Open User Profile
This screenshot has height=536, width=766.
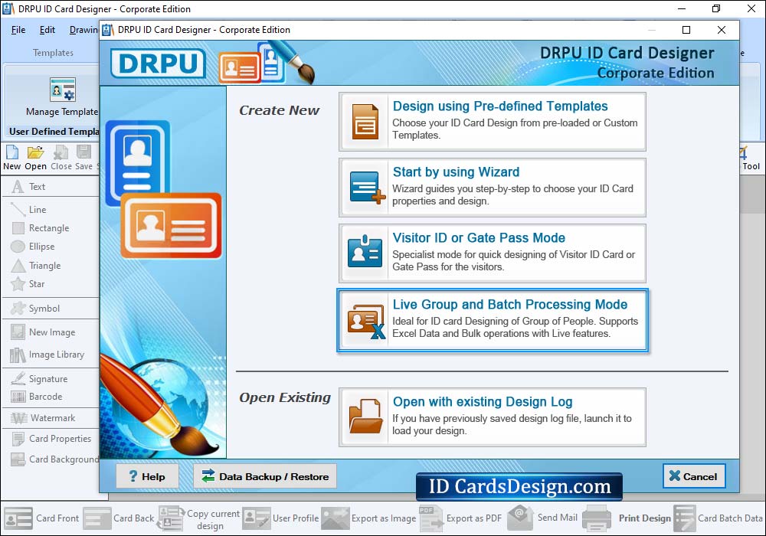(281, 518)
